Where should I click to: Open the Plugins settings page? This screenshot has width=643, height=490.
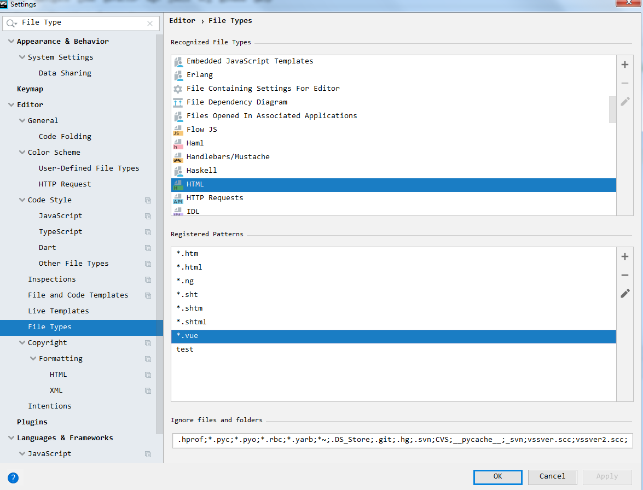tap(32, 422)
